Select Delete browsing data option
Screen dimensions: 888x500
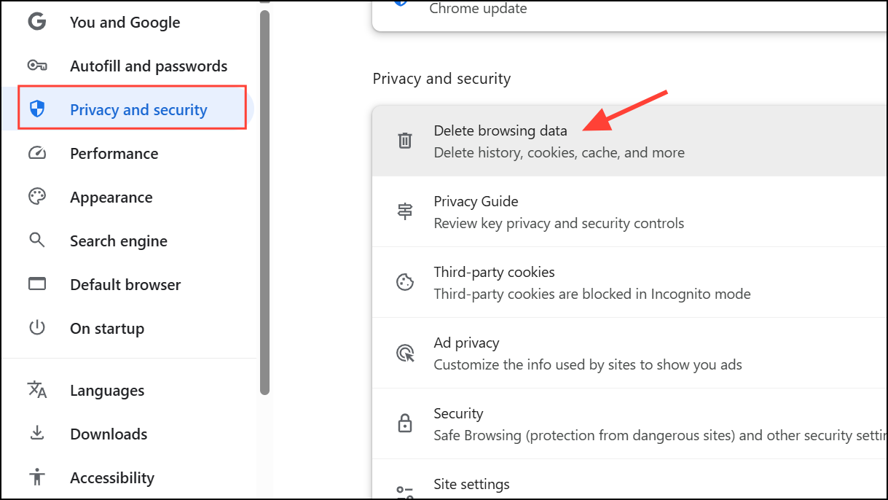(500, 131)
